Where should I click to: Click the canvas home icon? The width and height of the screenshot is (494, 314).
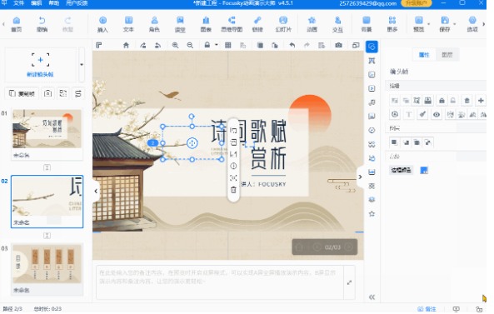click(126, 45)
